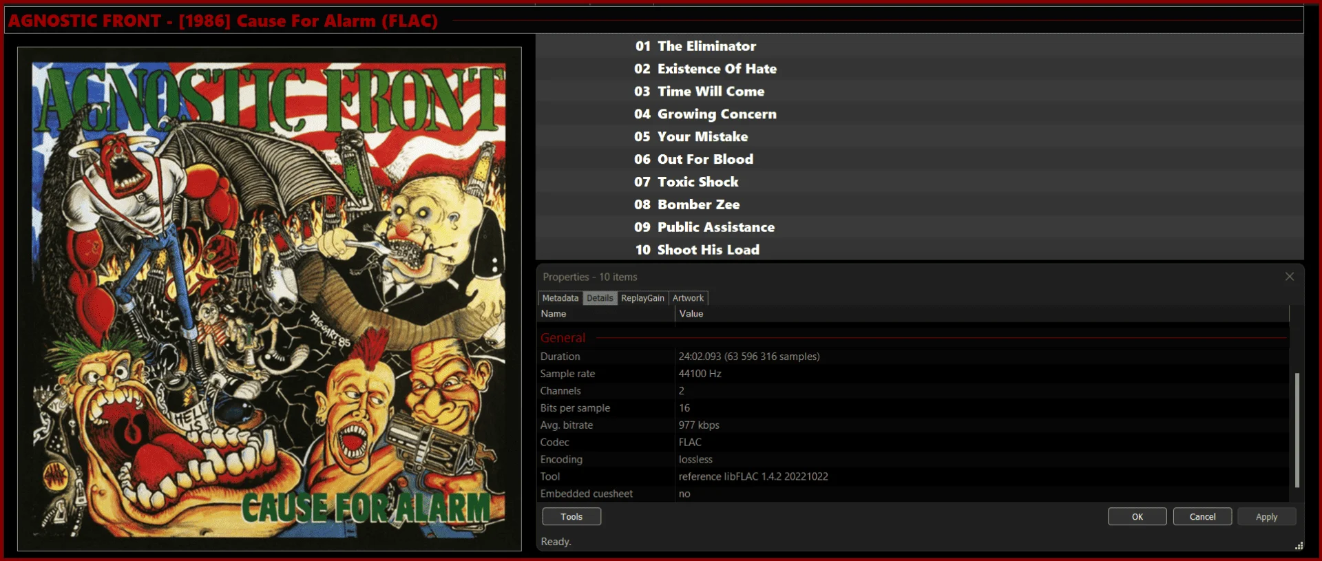Click the Cancel button
The width and height of the screenshot is (1322, 561).
[1202, 516]
